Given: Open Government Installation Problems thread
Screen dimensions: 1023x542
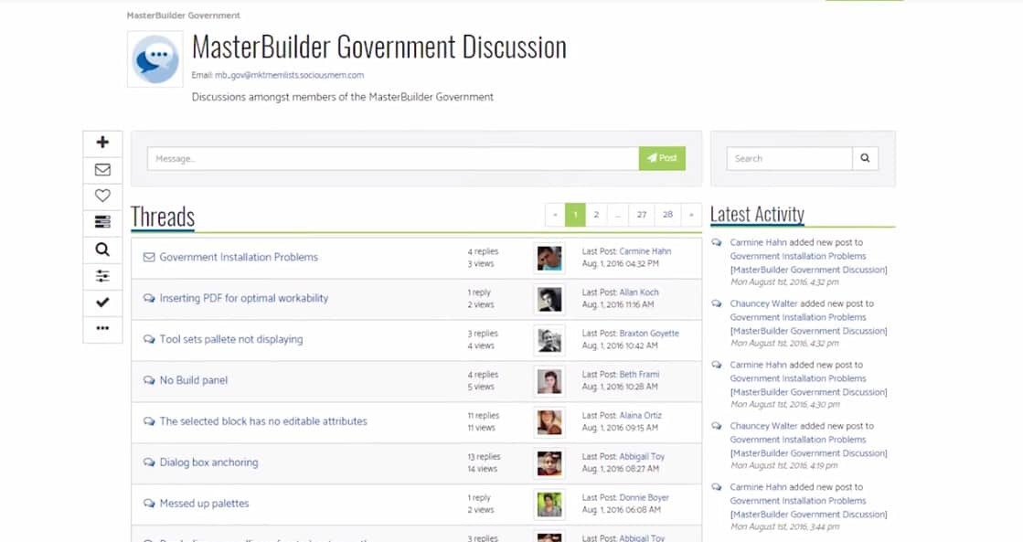Looking at the screenshot, I should pos(239,257).
